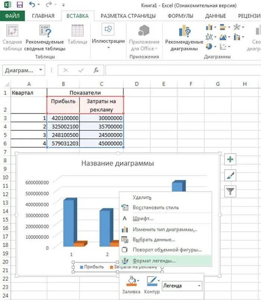Open the Легенда element combo box
The height and width of the screenshot is (300, 261).
click(182, 286)
